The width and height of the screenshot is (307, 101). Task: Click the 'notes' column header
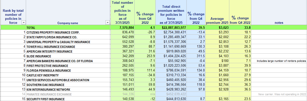click(x=279, y=23)
